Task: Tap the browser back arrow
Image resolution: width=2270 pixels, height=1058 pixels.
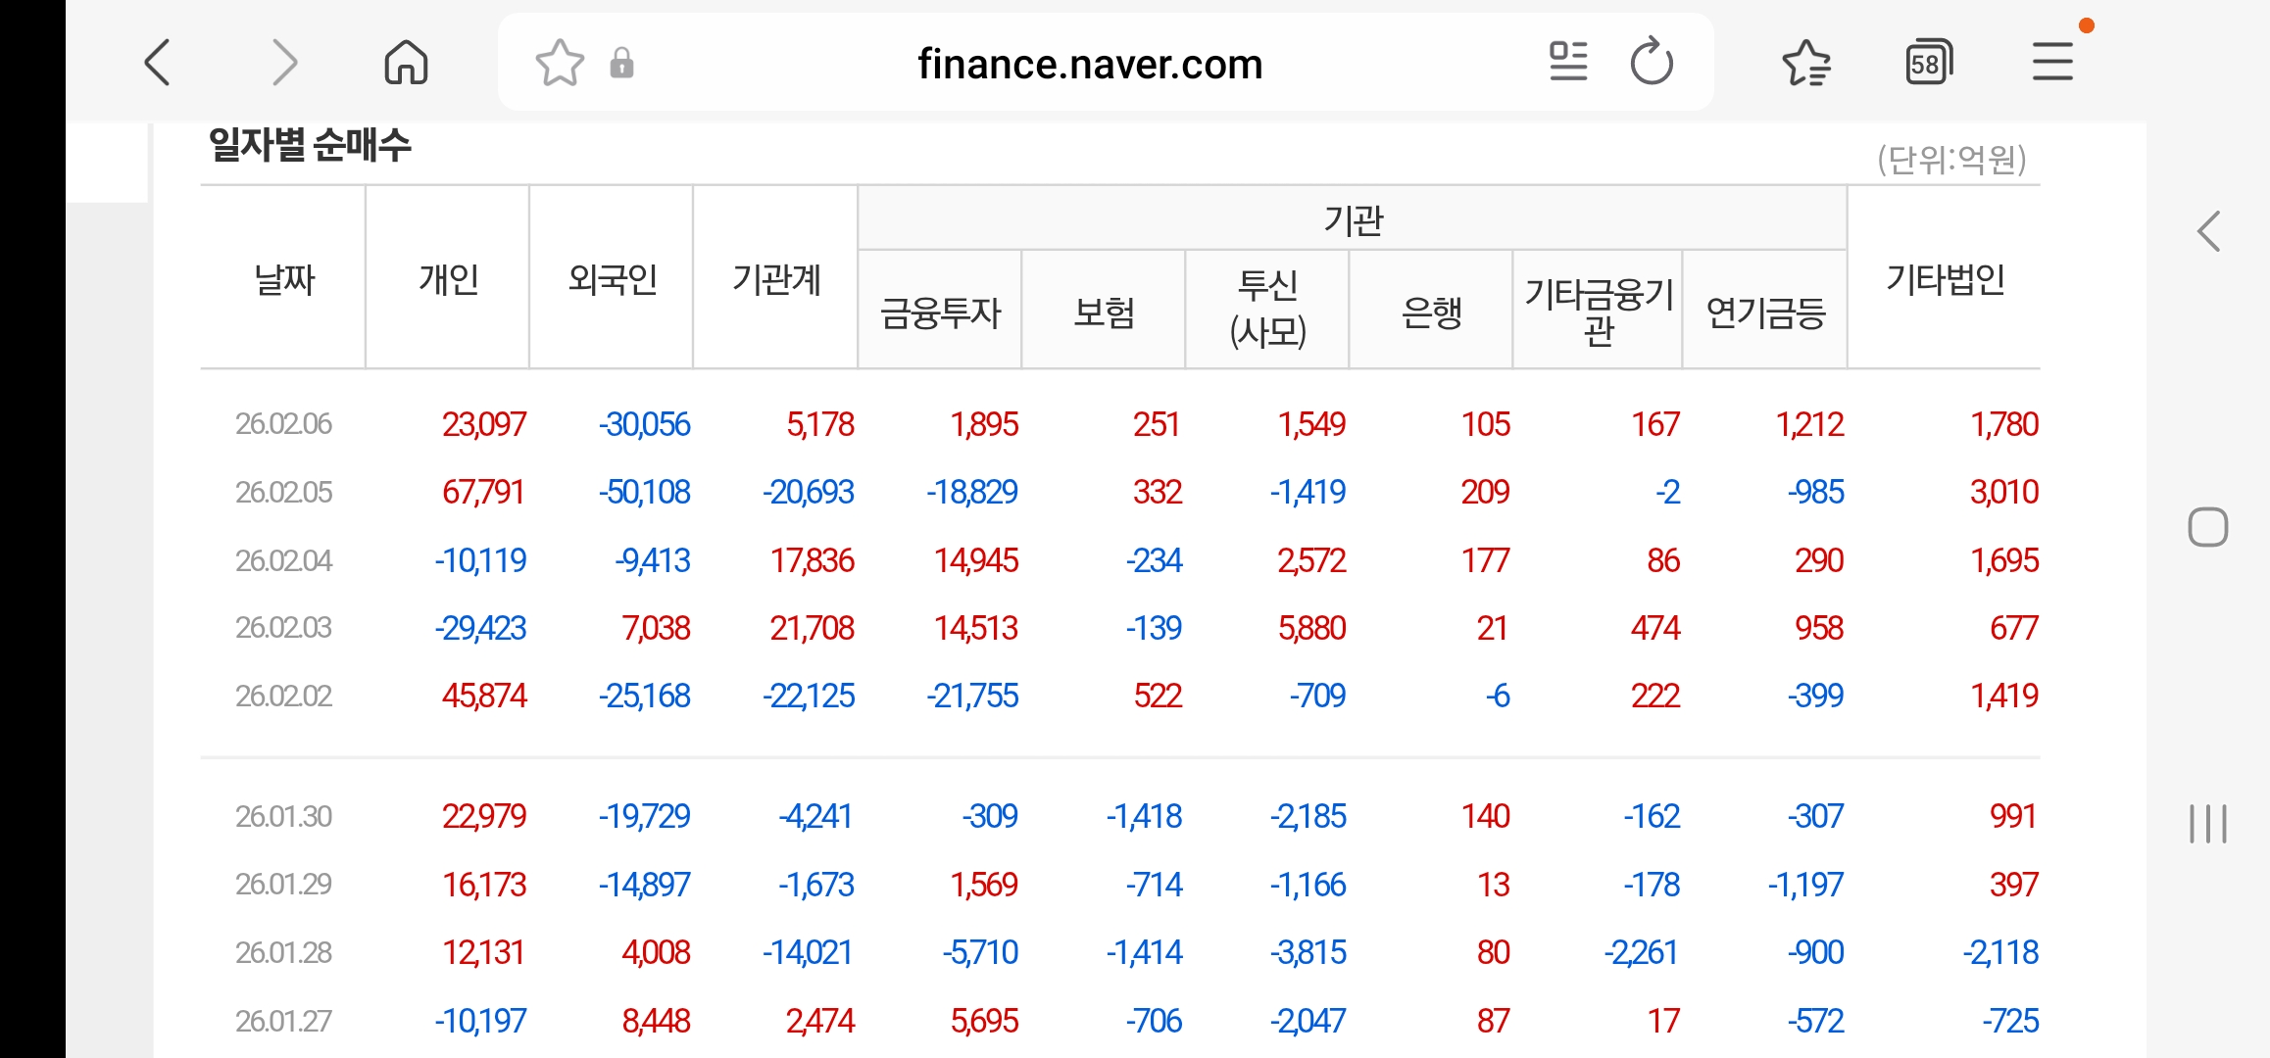Action: click(158, 64)
